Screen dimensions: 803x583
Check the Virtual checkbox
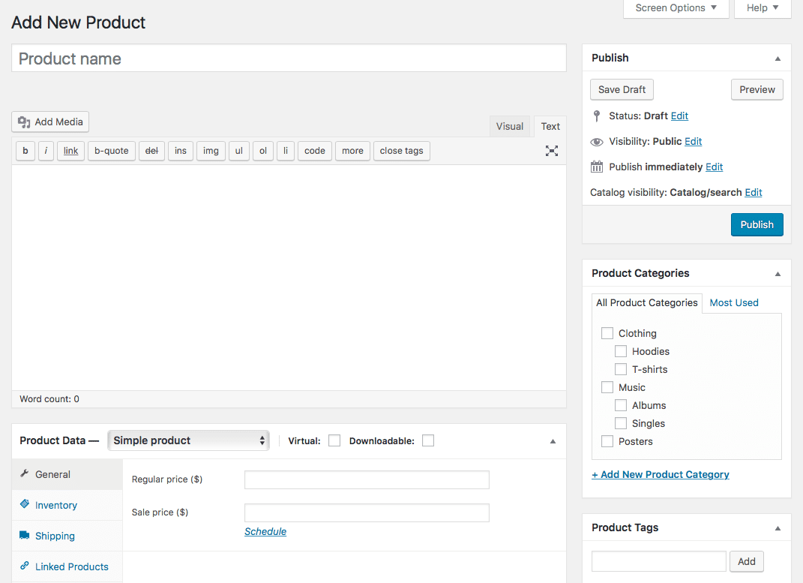point(334,440)
